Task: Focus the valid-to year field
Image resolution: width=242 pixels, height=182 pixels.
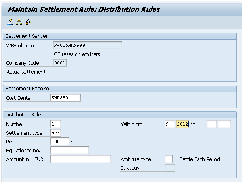Action: pos(224,124)
